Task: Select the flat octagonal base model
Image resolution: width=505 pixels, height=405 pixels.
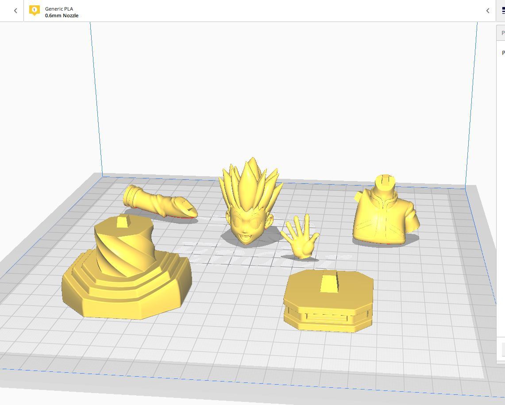Action: [x=328, y=301]
